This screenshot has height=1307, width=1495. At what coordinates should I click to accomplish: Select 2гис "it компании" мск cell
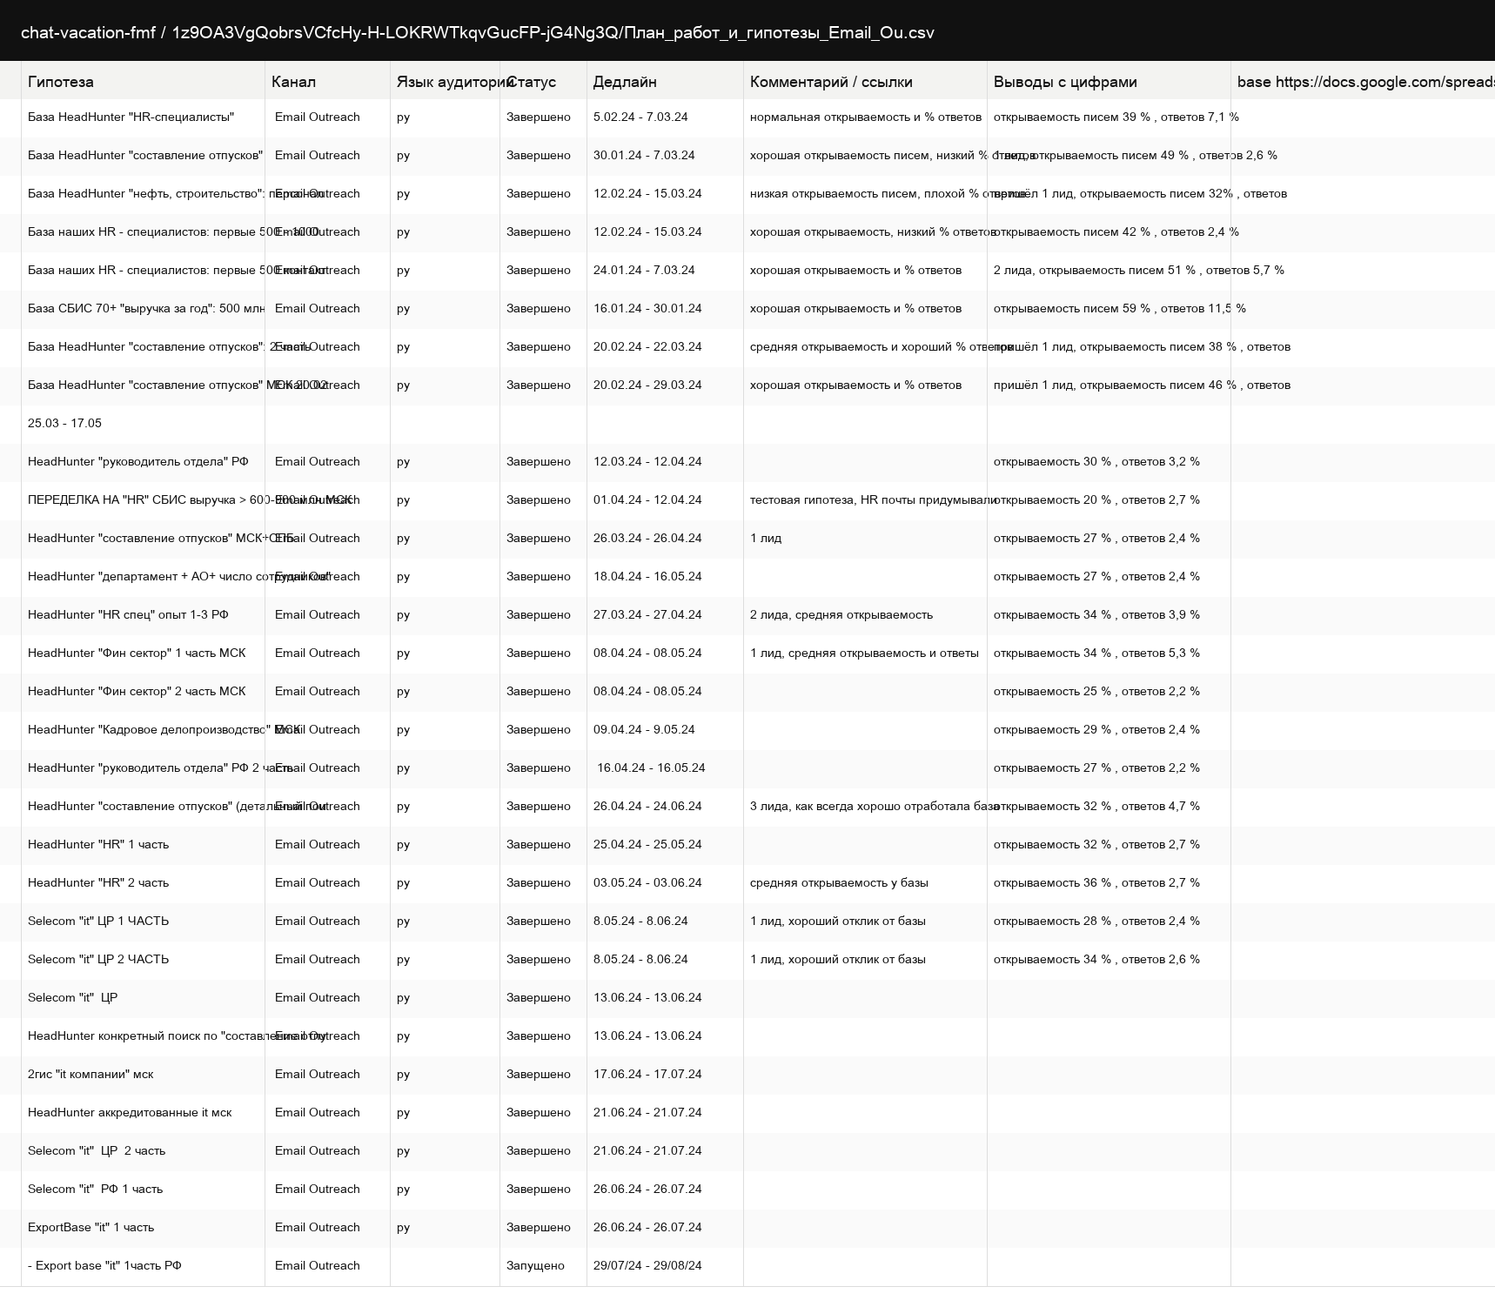tap(91, 1074)
